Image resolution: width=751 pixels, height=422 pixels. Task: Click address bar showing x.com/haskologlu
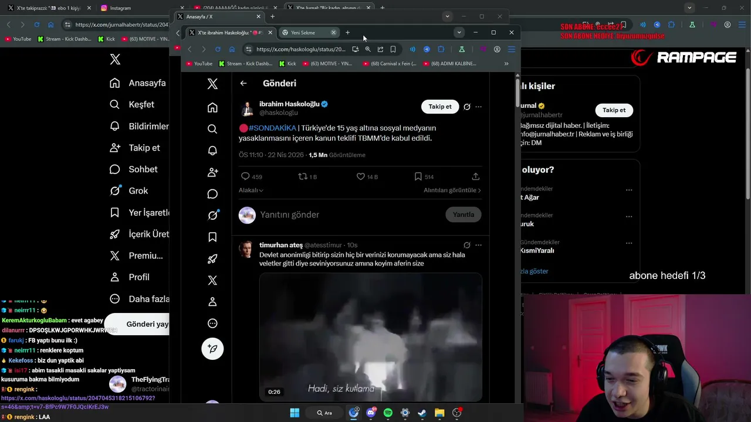[x=301, y=49]
